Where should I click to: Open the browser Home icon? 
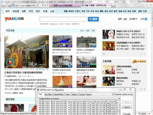(143, 5)
